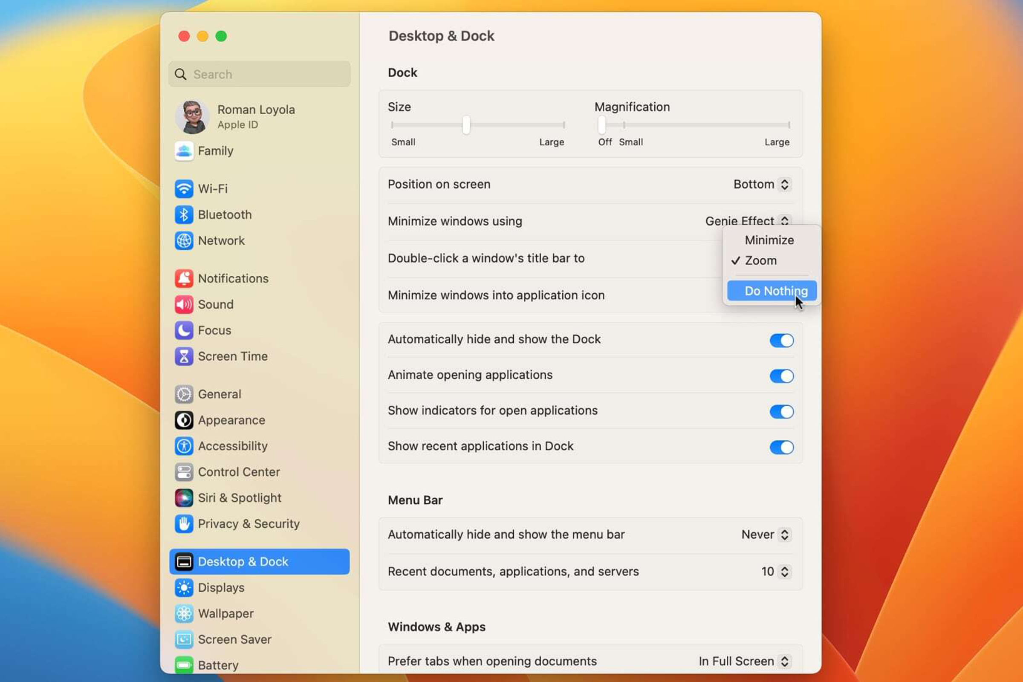Turn off Animate opening applications
The width and height of the screenshot is (1023, 682).
[x=781, y=376]
